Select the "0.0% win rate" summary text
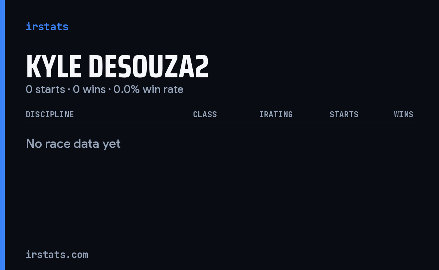439x270 pixels. coord(149,89)
